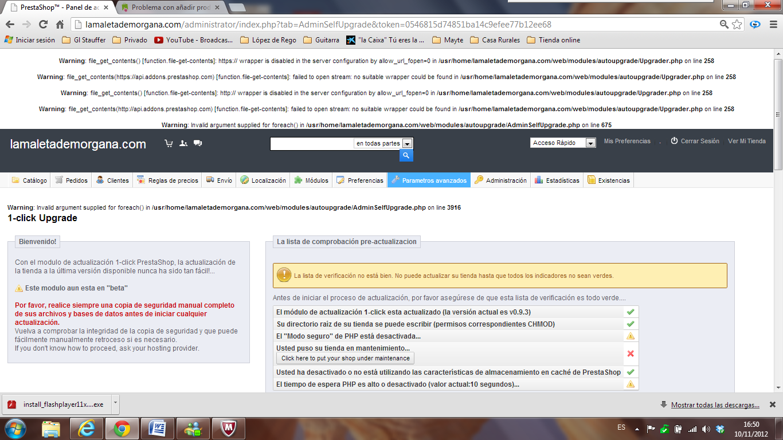Open options arrow for install_flashplayer download
Image resolution: width=783 pixels, height=440 pixels.
[115, 404]
